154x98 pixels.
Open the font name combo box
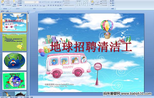[29, 2]
